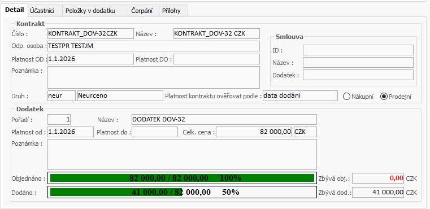The width and height of the screenshot is (430, 209).
Task: Click the Celk. cena amount field
Action: (x=254, y=132)
